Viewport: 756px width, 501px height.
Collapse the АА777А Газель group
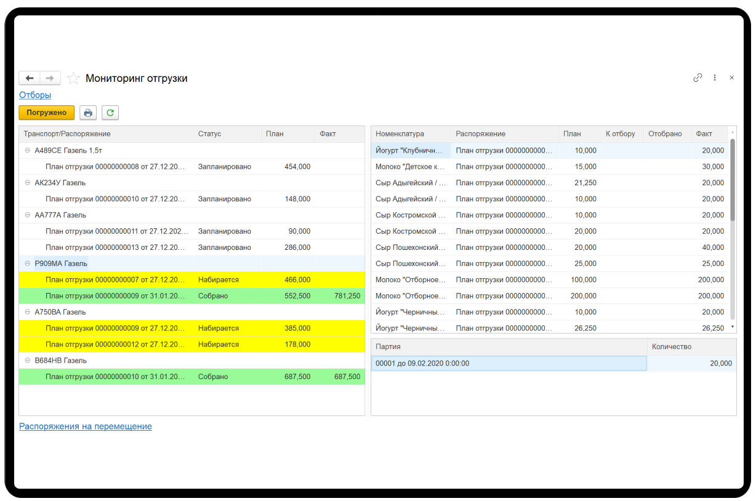click(x=27, y=215)
